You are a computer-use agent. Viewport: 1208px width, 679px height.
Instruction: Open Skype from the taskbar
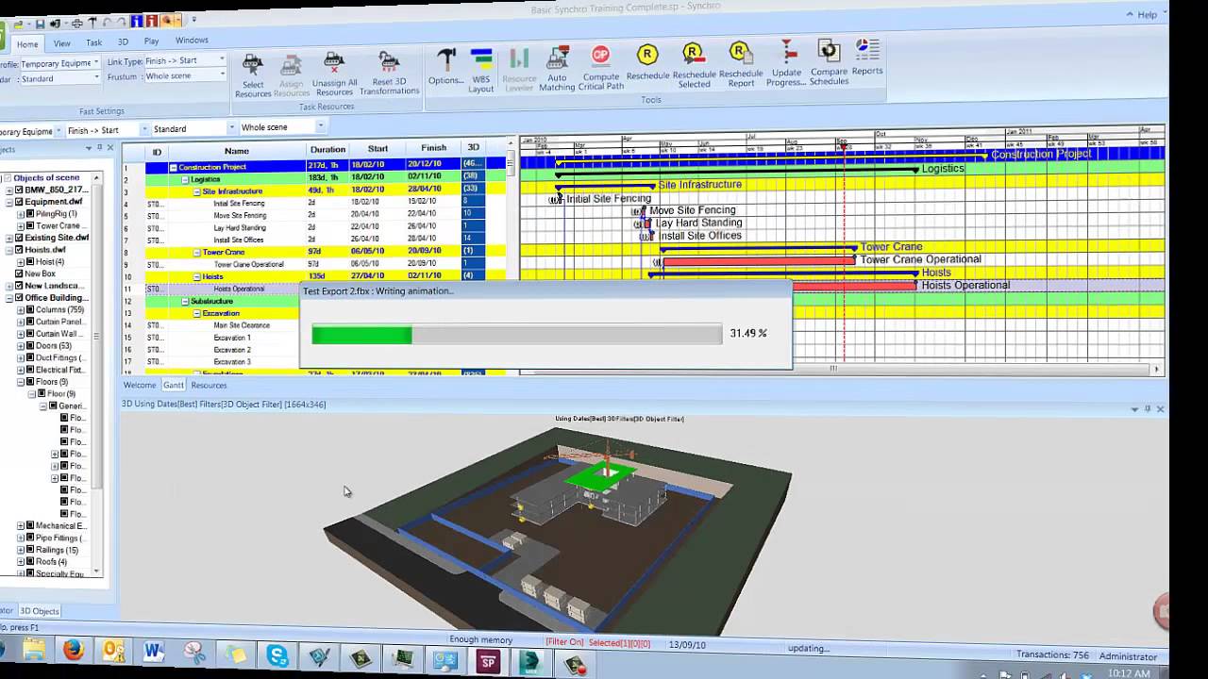tap(277, 654)
